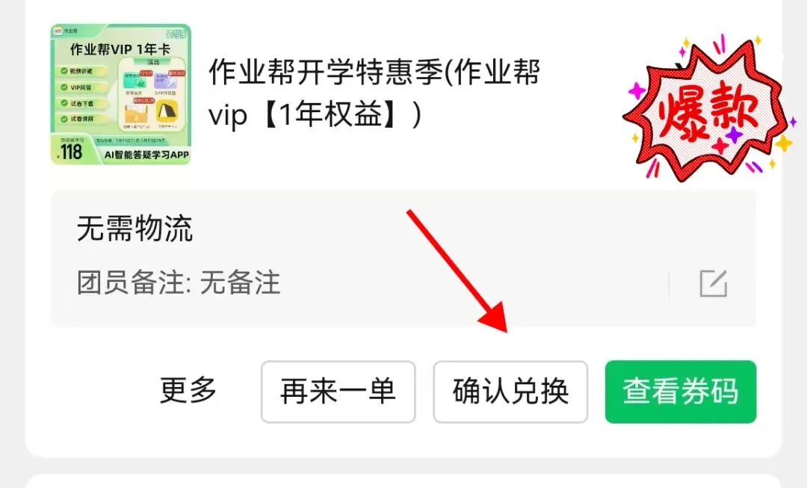Open the 作业帮VIP 1年卡 product thumbnail

tap(121, 94)
